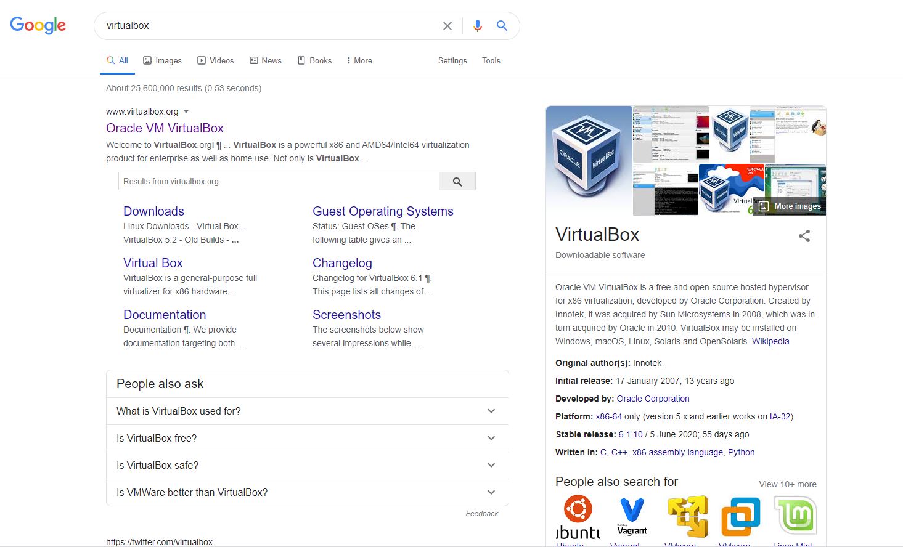The height and width of the screenshot is (547, 903).
Task: Select the All results tab
Action: [x=117, y=60]
